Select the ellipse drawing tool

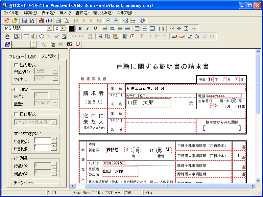pyautogui.click(x=42, y=36)
